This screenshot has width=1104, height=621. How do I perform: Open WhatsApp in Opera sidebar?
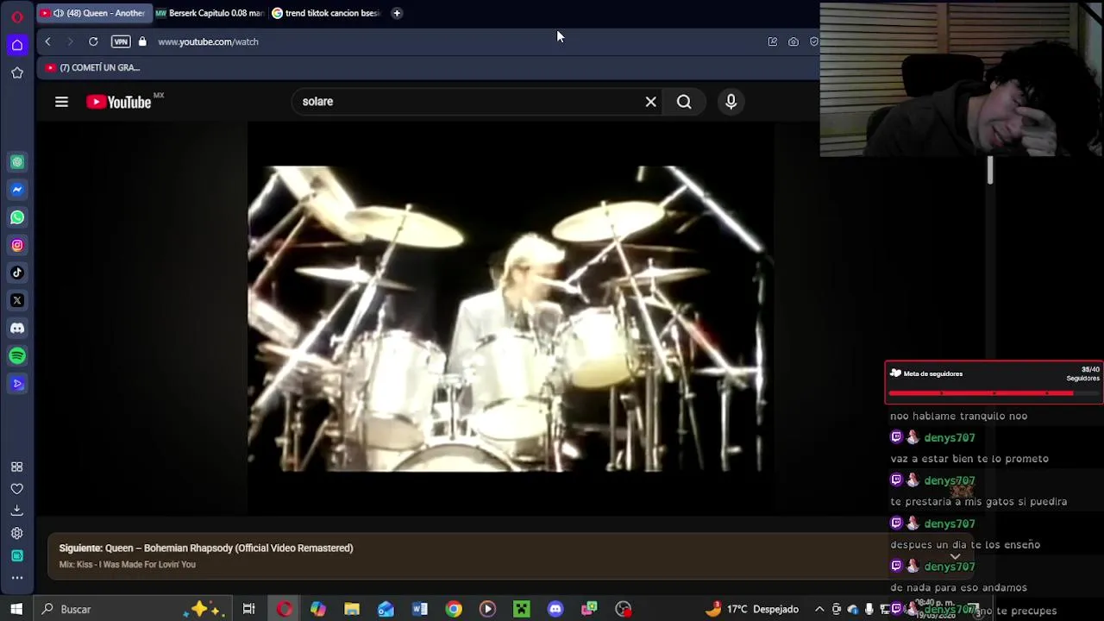pos(17,217)
